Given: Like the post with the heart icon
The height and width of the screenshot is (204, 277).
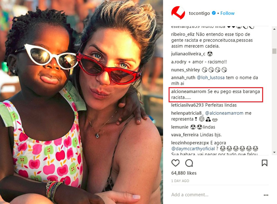Looking at the screenshot, I should pyautogui.click(x=175, y=163).
